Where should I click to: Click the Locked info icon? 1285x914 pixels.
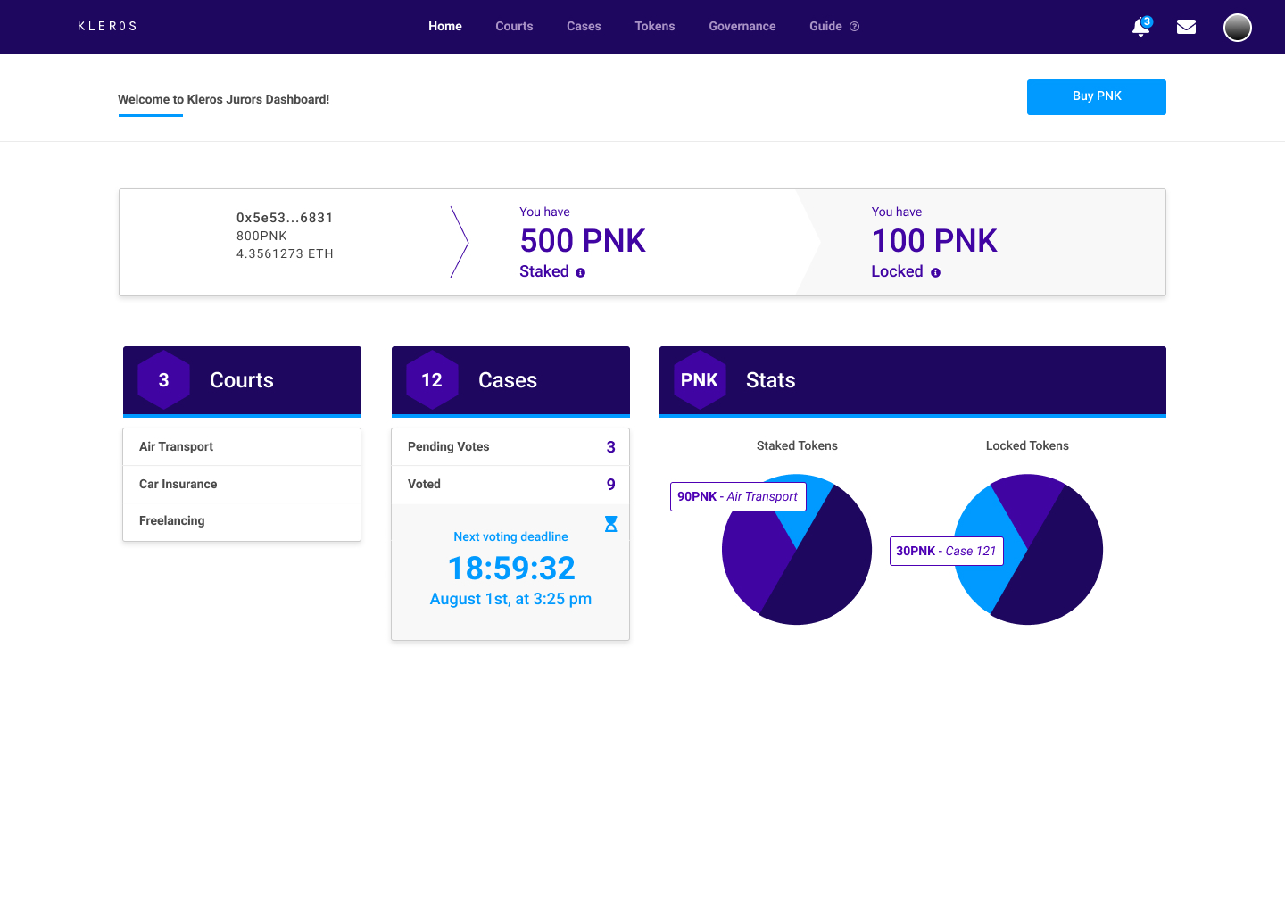click(935, 273)
